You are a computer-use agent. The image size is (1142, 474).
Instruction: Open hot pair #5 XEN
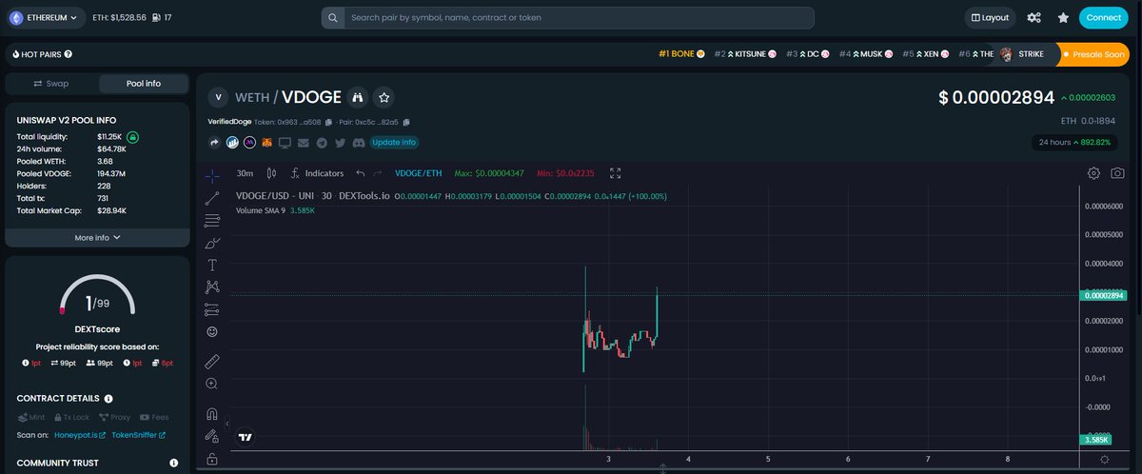[926, 54]
